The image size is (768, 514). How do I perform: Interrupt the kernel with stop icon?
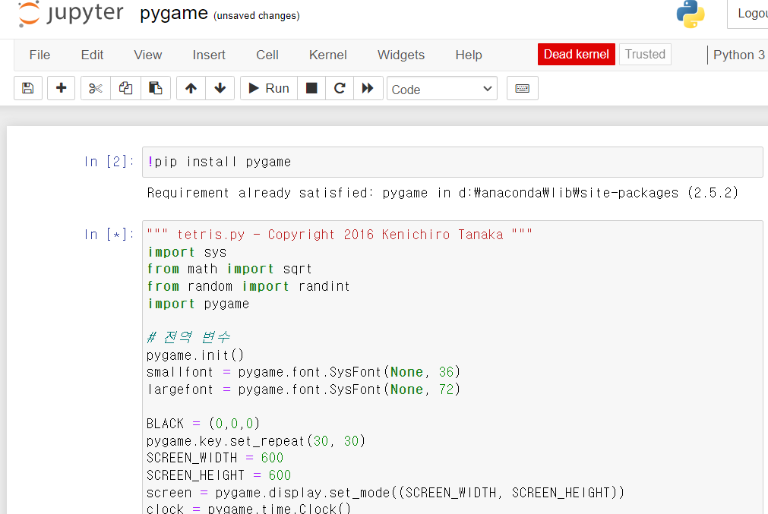tap(311, 88)
